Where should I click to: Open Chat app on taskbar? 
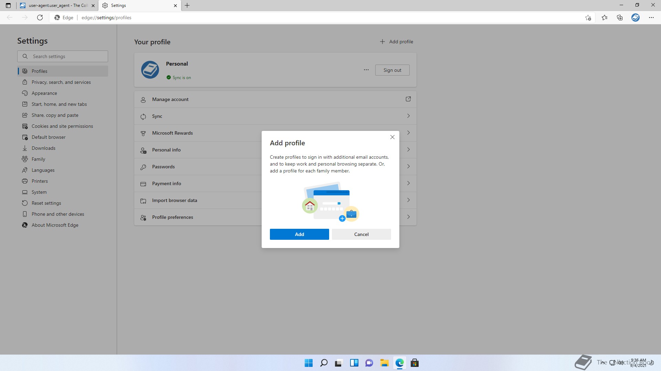369,363
